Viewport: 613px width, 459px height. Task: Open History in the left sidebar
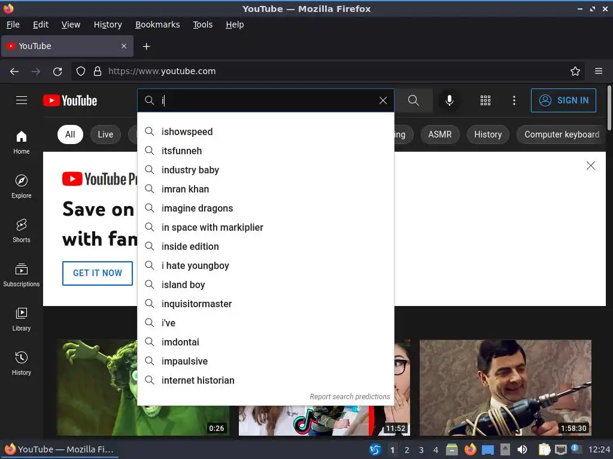coord(22,363)
